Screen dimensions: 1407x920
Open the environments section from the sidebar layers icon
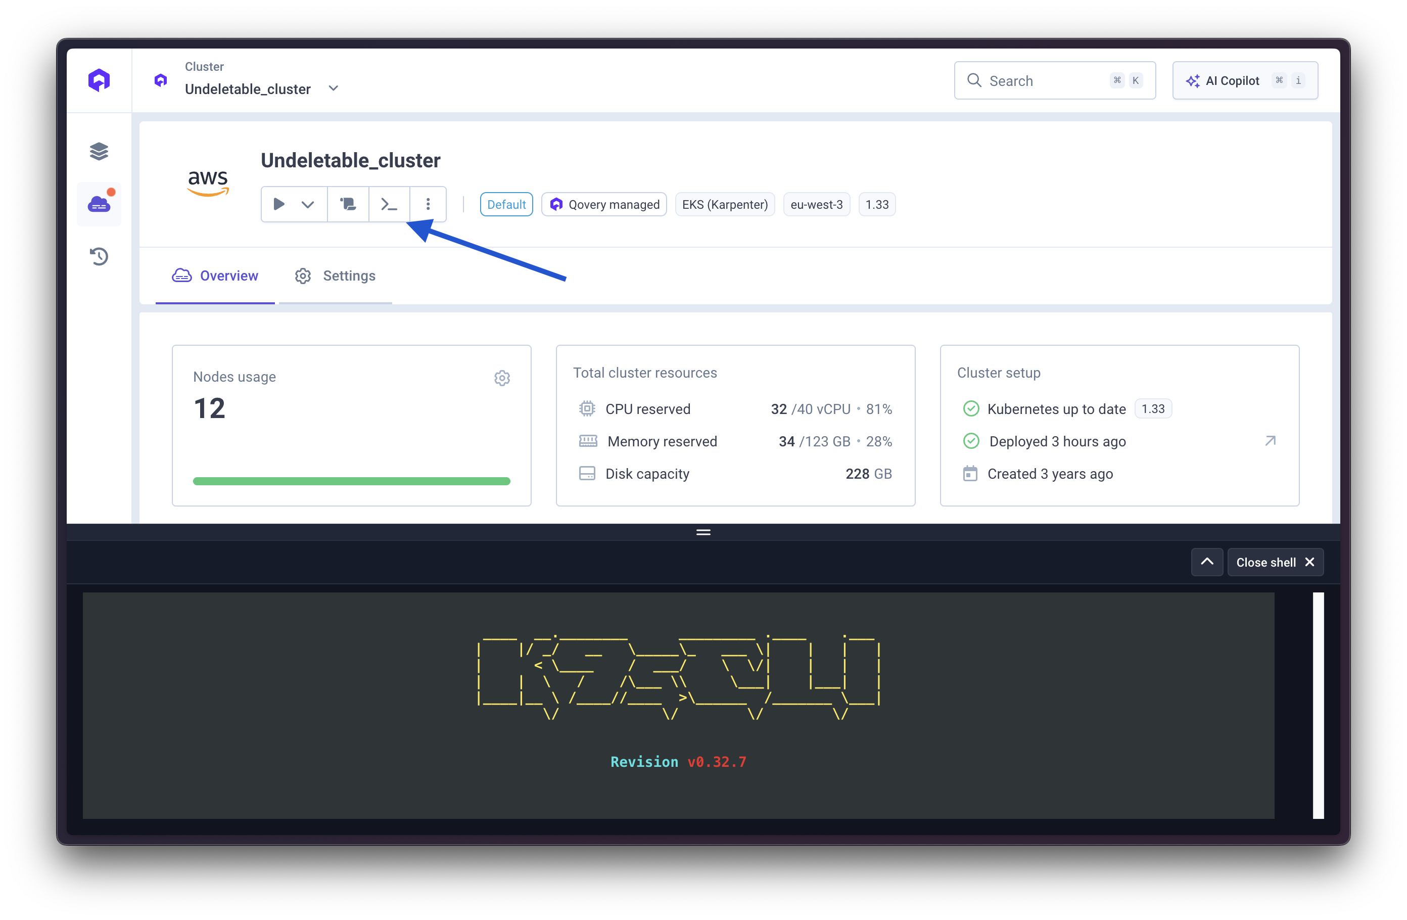pos(99,151)
